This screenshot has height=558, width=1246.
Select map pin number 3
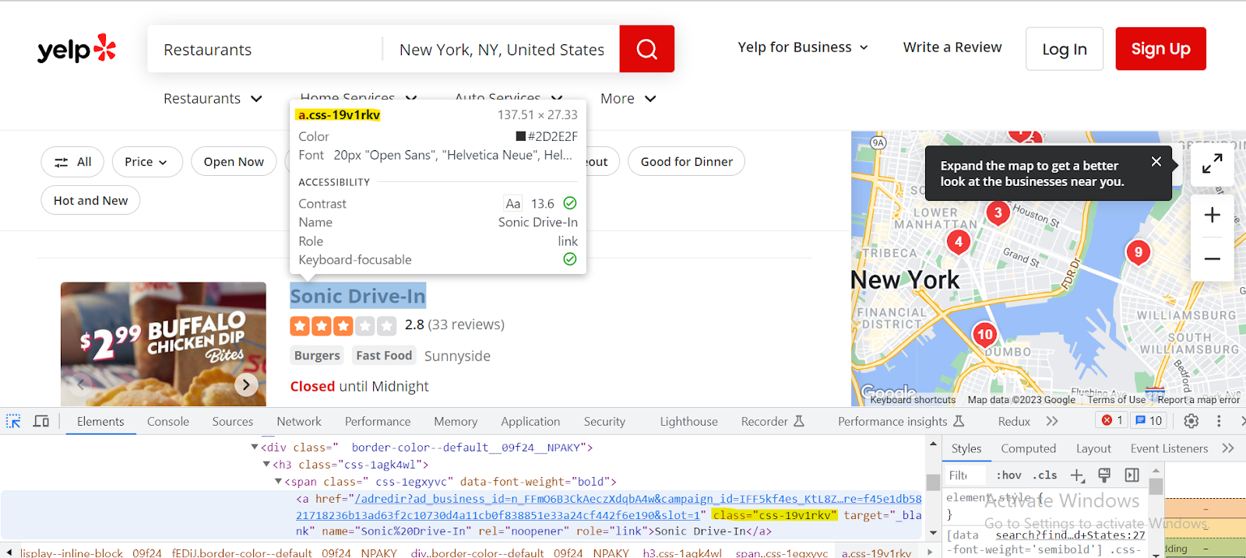[x=998, y=213]
